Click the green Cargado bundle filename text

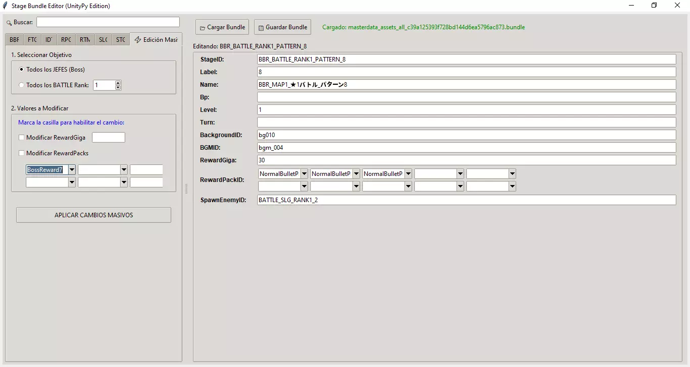pyautogui.click(x=423, y=27)
